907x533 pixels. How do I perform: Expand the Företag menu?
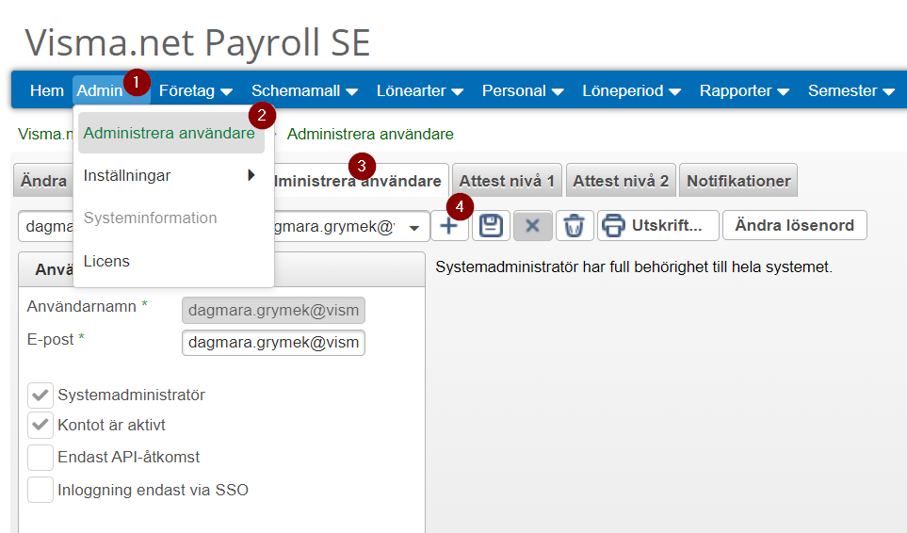196,90
